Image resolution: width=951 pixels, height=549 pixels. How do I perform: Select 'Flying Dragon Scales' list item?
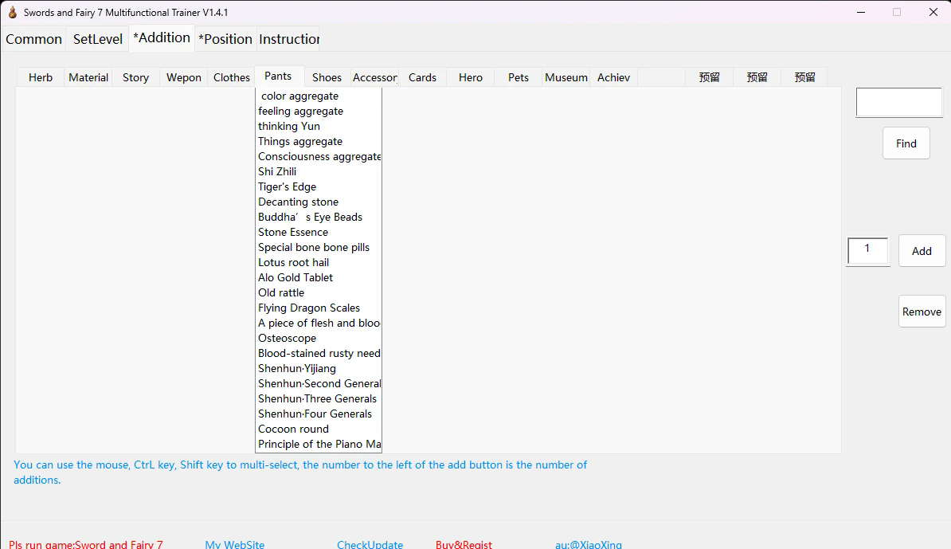pos(319,308)
